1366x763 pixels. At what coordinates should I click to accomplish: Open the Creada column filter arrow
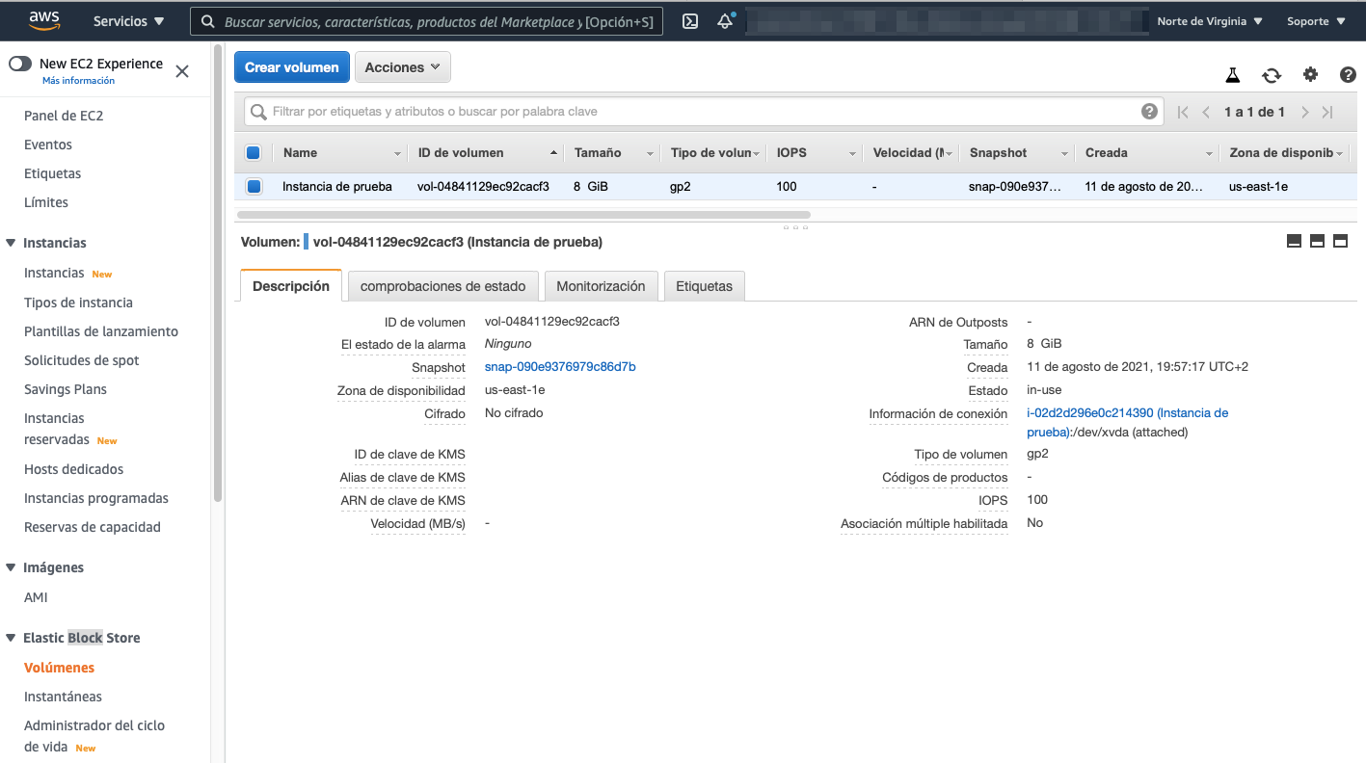coord(1210,153)
